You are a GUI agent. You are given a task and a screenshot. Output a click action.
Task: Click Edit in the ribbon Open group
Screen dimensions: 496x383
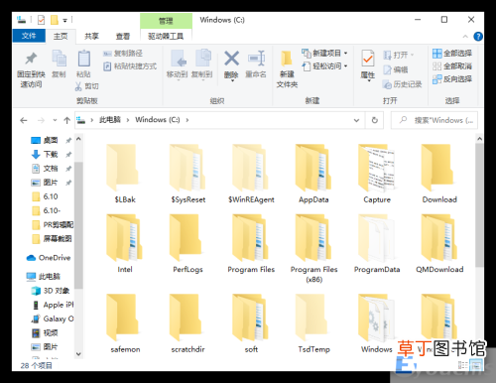tap(396, 69)
